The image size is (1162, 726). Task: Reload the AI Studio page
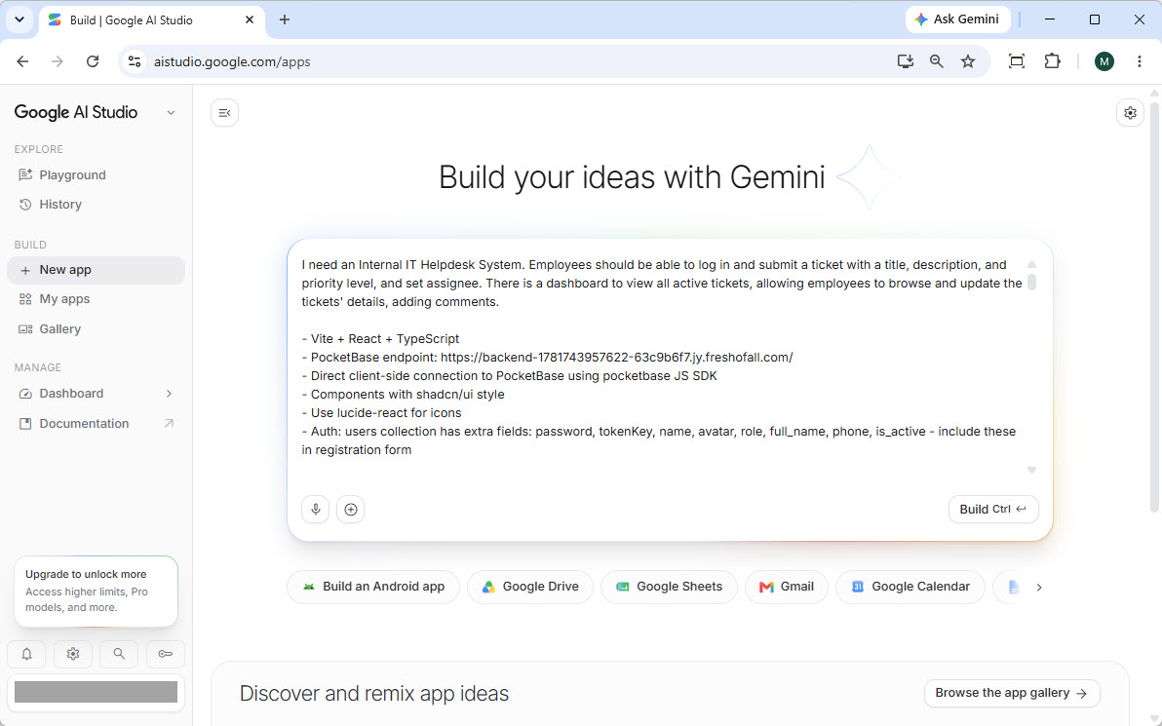point(93,61)
